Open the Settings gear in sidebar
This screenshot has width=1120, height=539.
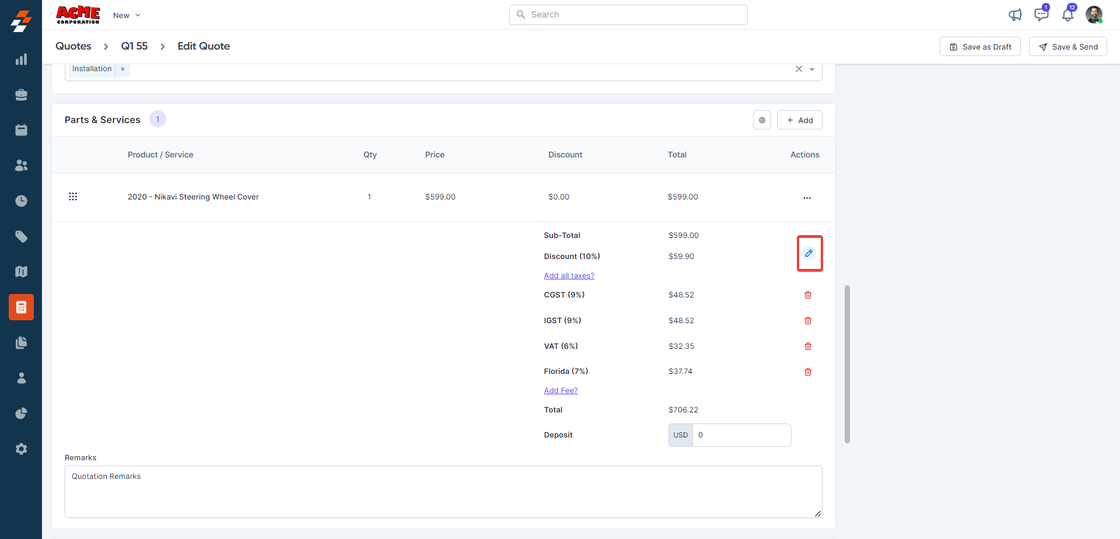[21, 449]
